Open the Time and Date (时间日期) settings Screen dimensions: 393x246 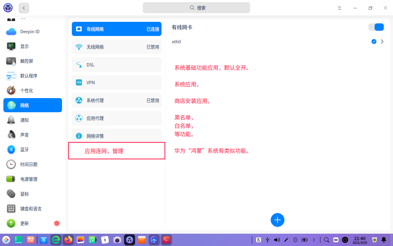coord(29,165)
